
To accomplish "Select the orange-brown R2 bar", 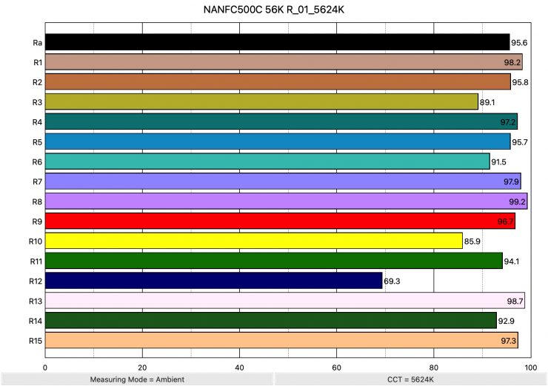I will [278, 81].
